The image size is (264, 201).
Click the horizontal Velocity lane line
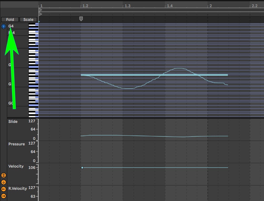pos(156,168)
